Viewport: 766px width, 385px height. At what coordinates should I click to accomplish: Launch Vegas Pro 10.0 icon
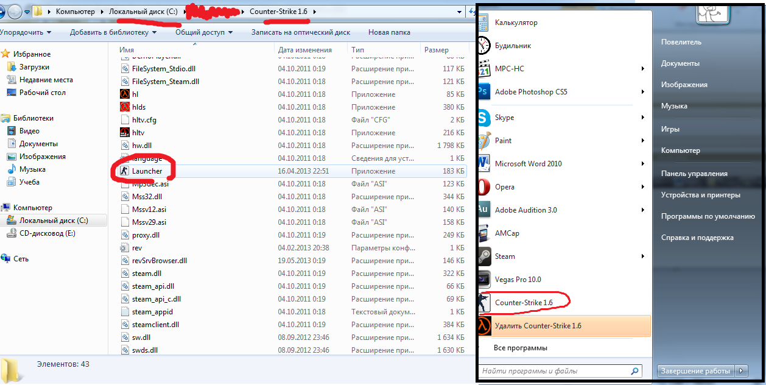(485, 280)
